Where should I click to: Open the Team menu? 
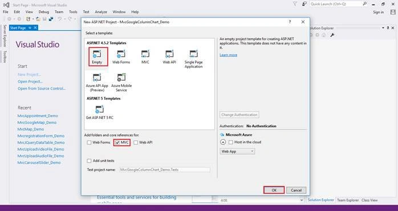click(59, 12)
